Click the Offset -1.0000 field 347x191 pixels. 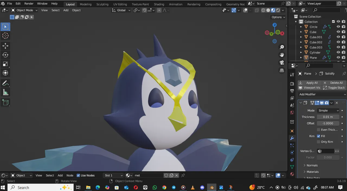pyautogui.click(x=328, y=123)
